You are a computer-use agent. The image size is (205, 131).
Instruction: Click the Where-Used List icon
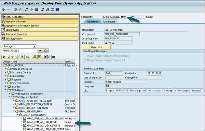coord(27,10)
